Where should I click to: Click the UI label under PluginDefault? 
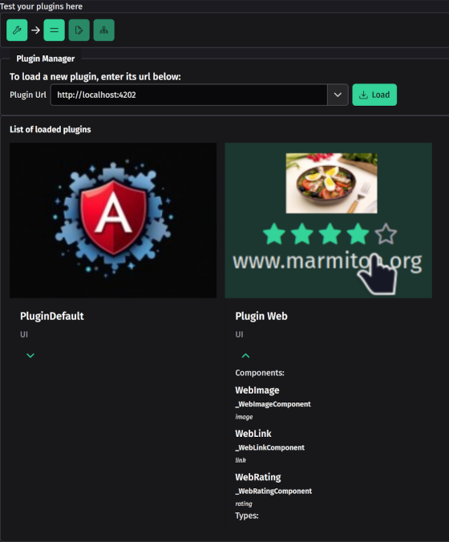[x=24, y=334]
